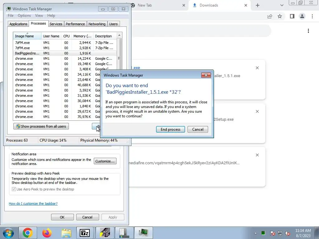The height and width of the screenshot is (239, 319).
Task: Open the installer app icon in taskbar
Action: (105, 233)
